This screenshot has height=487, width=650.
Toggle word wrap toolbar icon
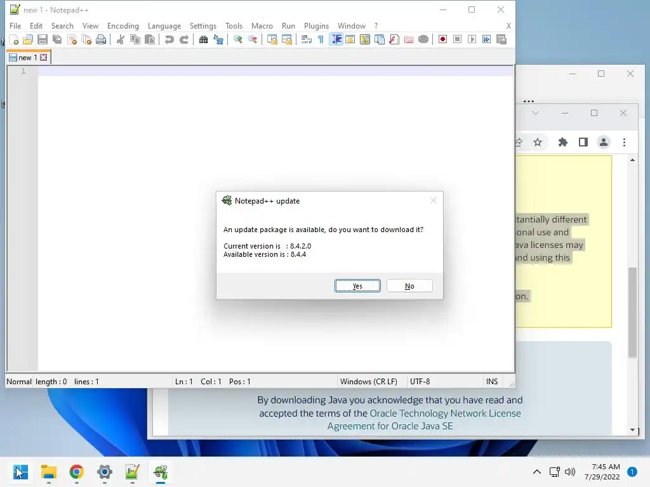point(307,39)
